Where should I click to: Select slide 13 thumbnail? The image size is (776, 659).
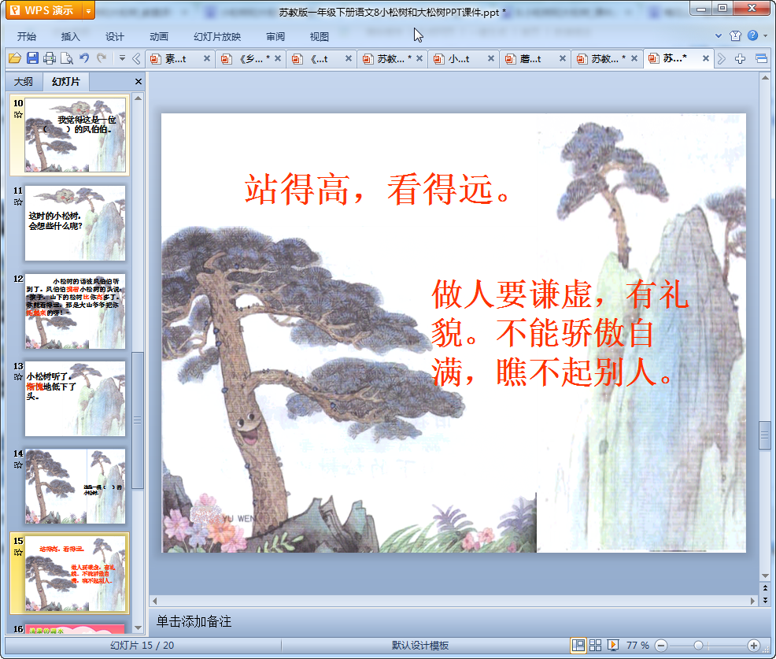click(76, 398)
